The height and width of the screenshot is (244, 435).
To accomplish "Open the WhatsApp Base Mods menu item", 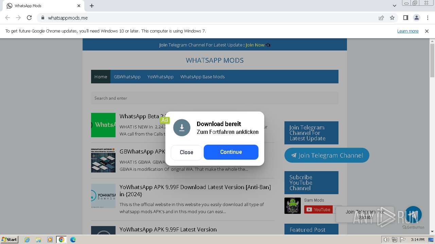I will [203, 77].
